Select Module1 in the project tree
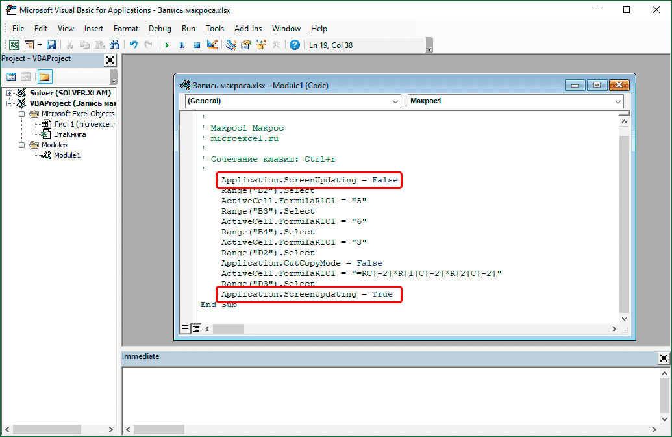 [67, 155]
